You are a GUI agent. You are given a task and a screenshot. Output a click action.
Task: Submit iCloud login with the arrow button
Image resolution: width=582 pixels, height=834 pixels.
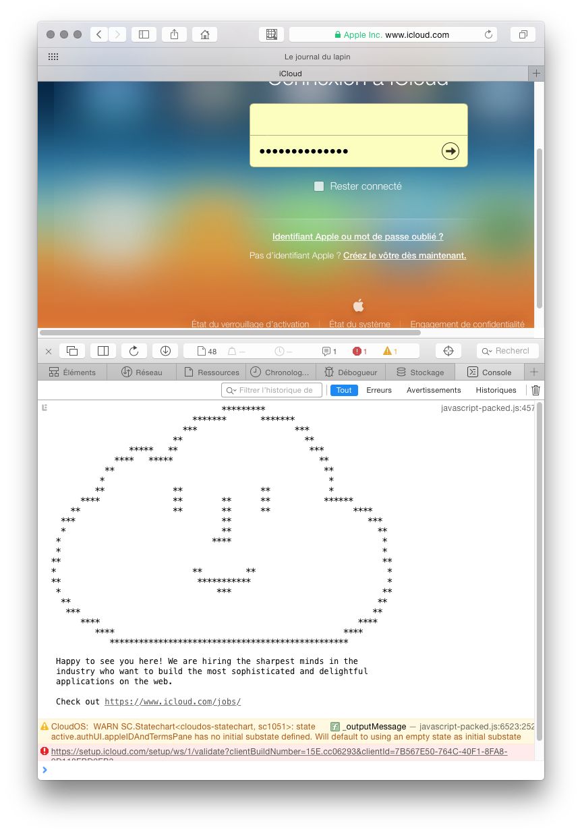tap(450, 151)
